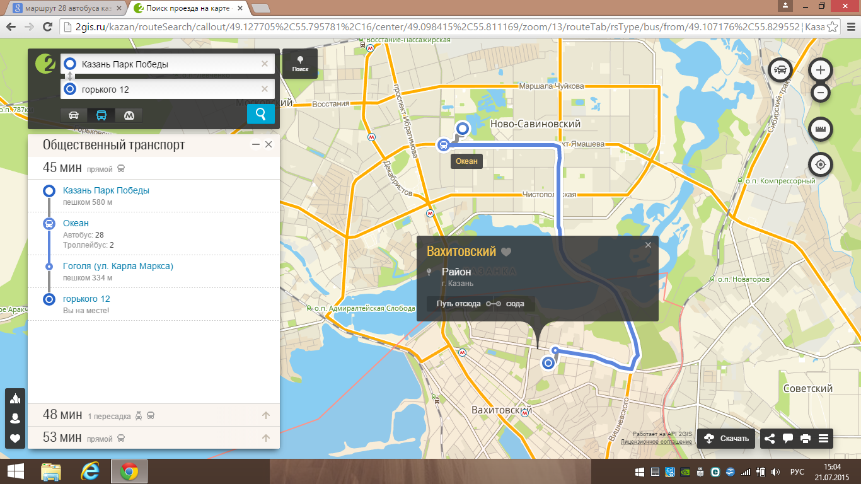Open Работает на API 2GIS link
Viewport: 861px width, 484px height.
tap(662, 434)
